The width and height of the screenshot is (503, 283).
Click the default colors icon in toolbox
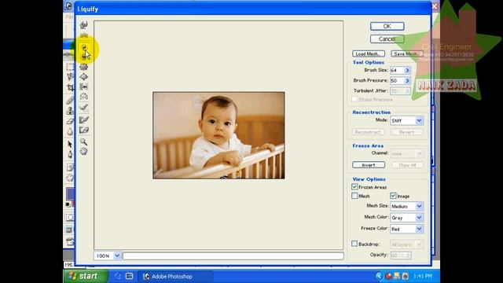(68, 204)
